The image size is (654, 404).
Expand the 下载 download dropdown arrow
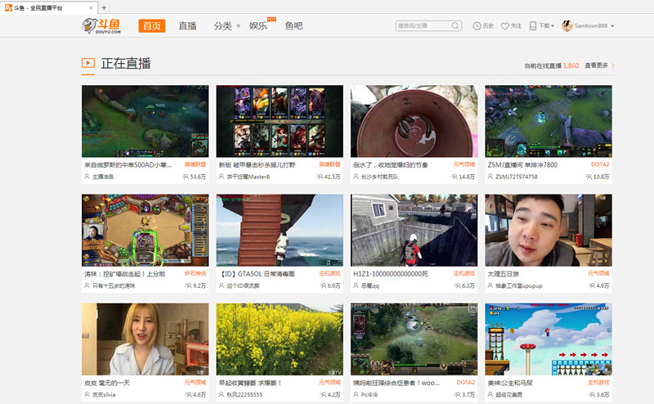point(553,26)
